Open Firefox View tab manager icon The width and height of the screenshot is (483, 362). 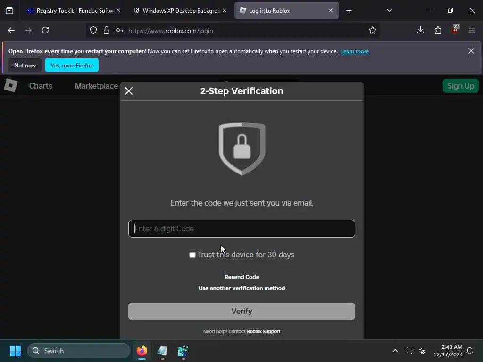9,11
